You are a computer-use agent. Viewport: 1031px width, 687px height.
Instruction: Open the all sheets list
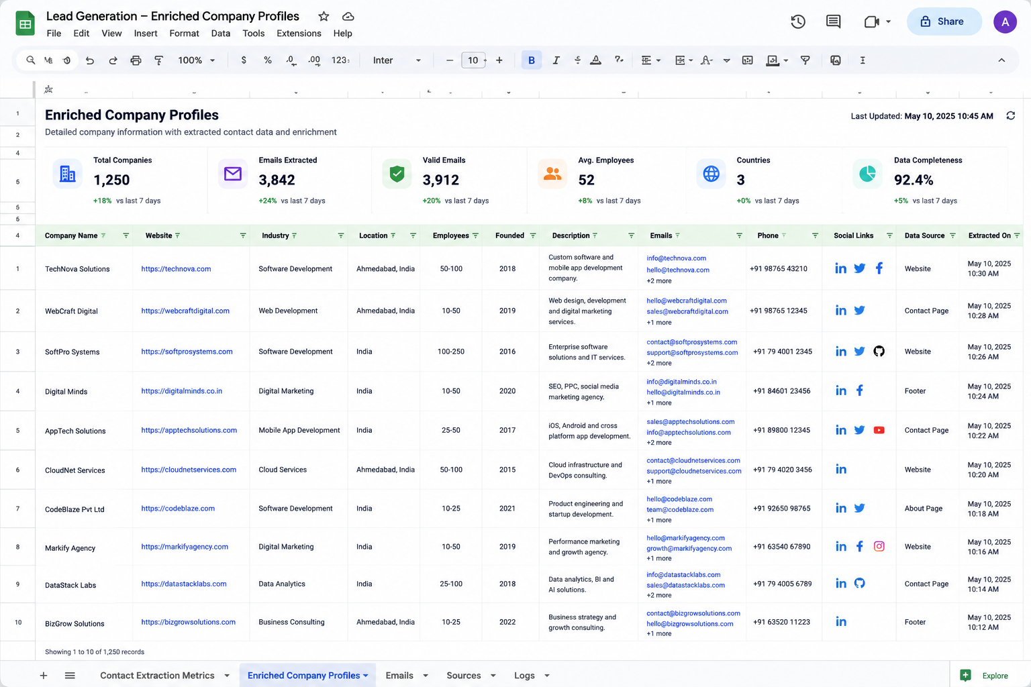point(70,676)
